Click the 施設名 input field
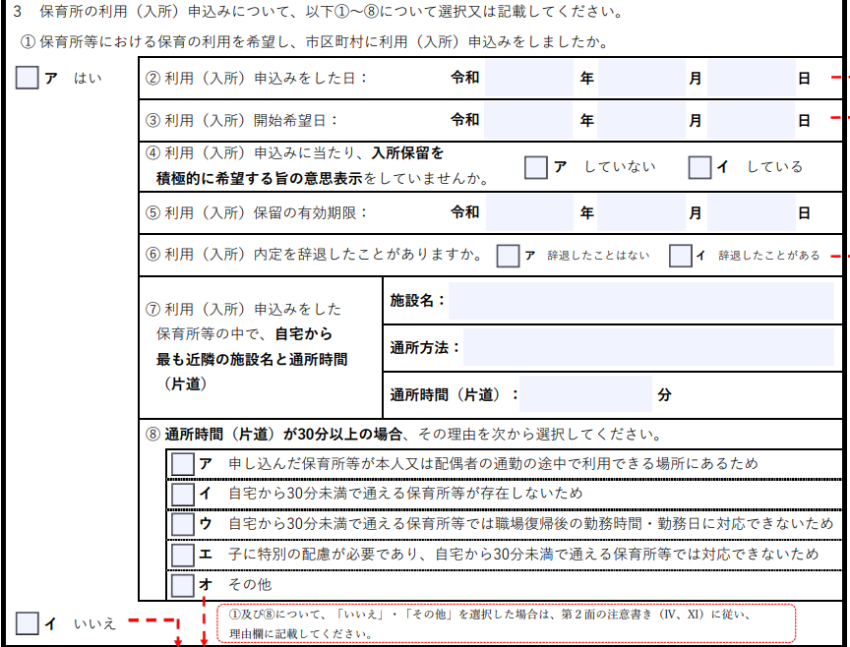The image size is (850, 647). tap(644, 300)
